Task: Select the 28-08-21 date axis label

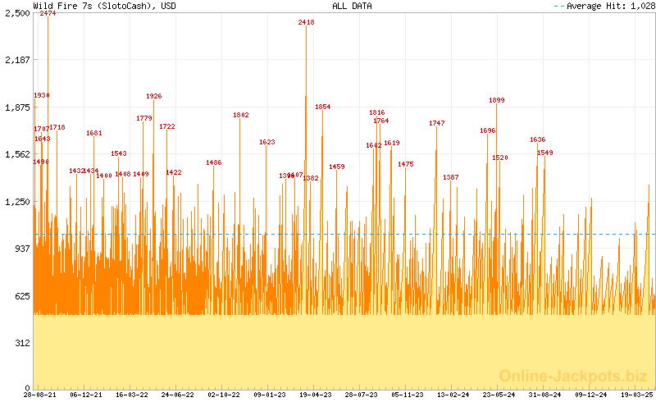Action: [39, 395]
